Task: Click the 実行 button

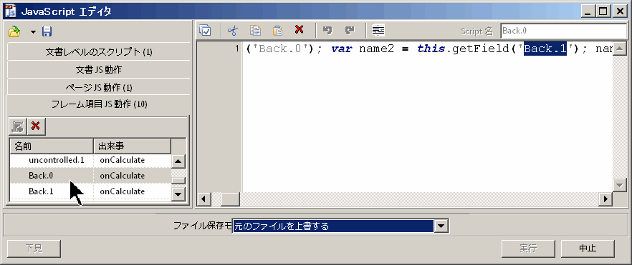Action: point(528,249)
